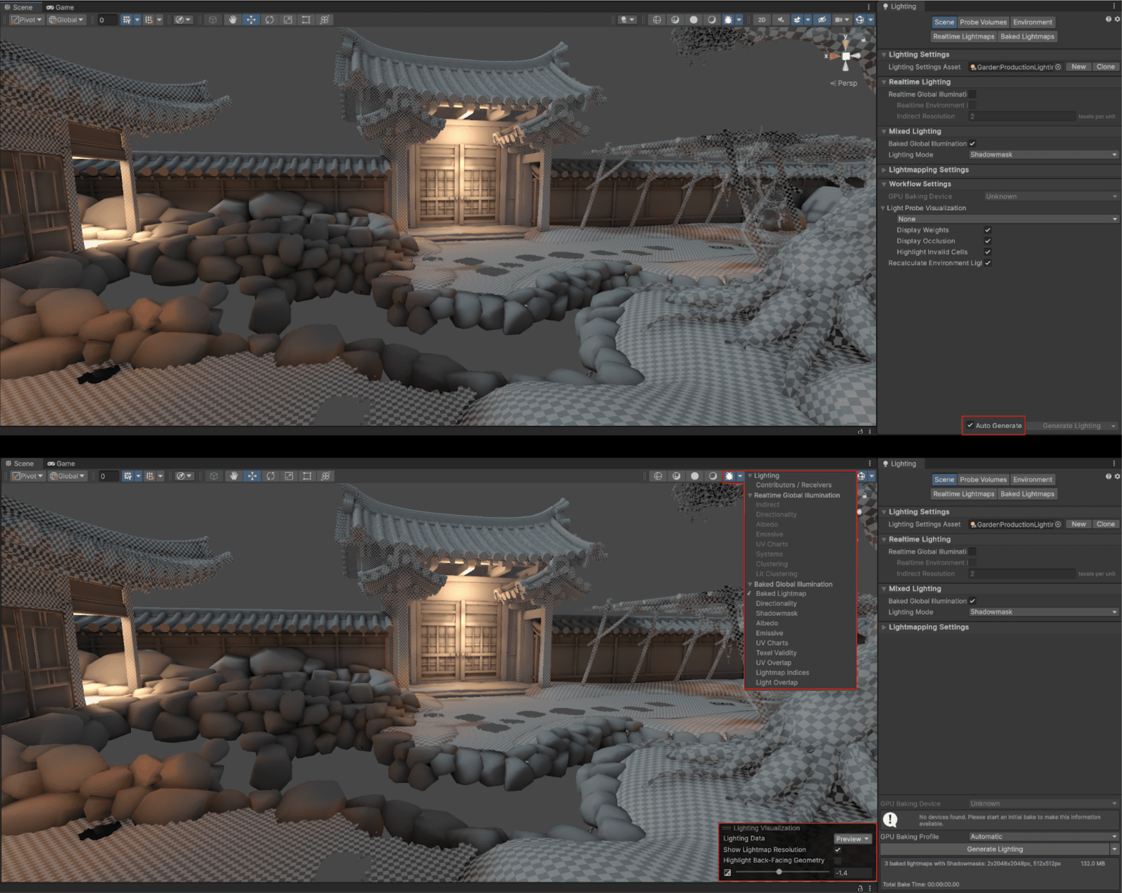
Task: Select the Hand pan tool
Action: 232,20
